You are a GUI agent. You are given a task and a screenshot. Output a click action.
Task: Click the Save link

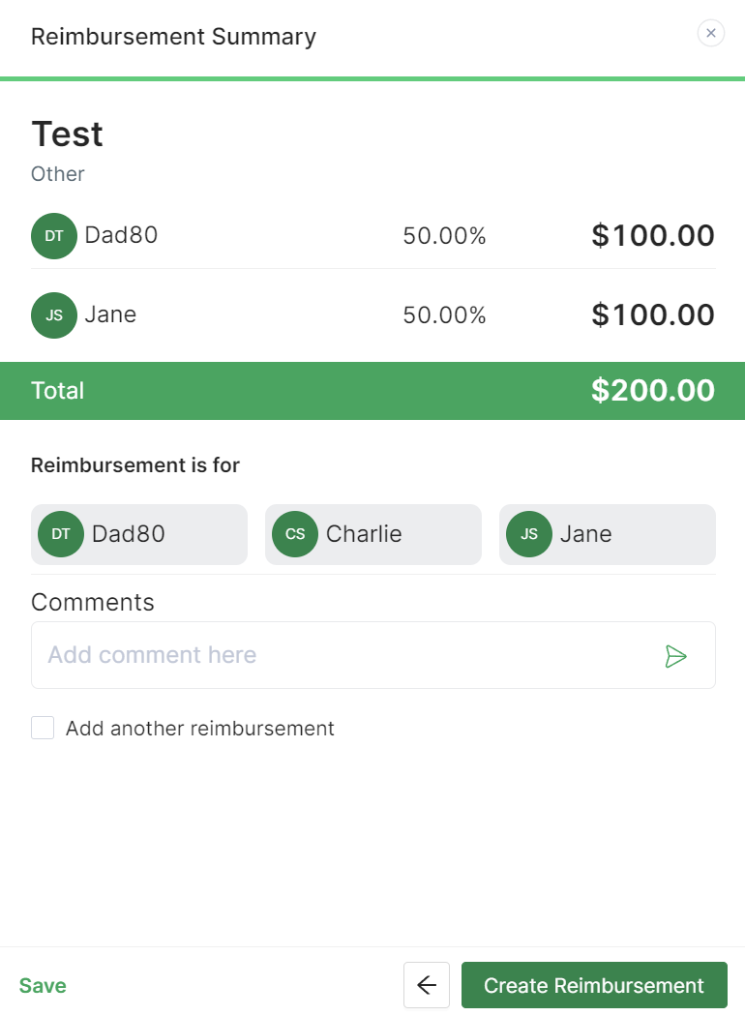[43, 985]
